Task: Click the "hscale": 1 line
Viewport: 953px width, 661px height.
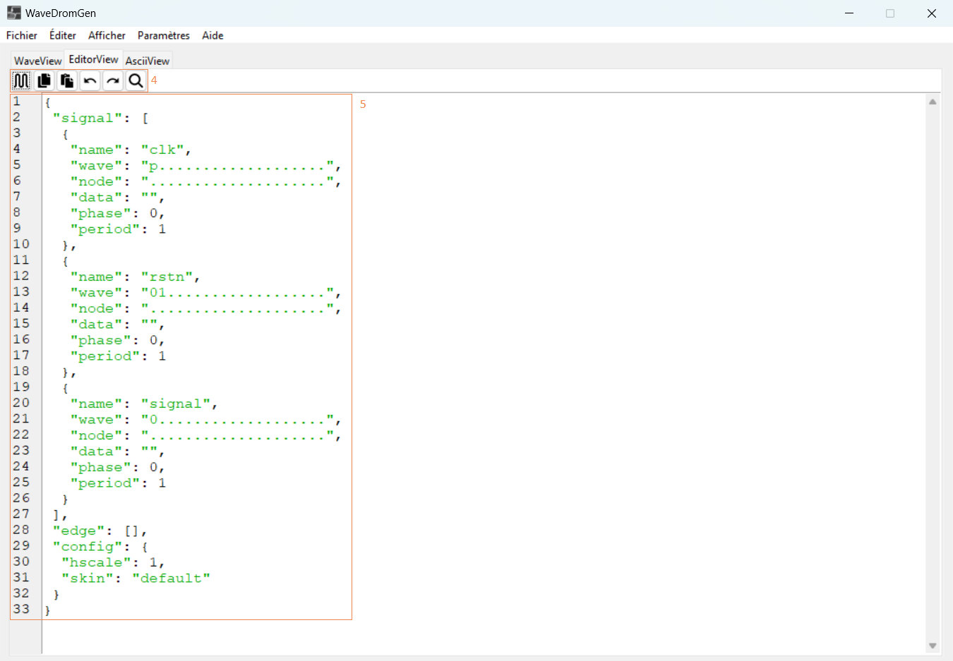Action: click(113, 562)
